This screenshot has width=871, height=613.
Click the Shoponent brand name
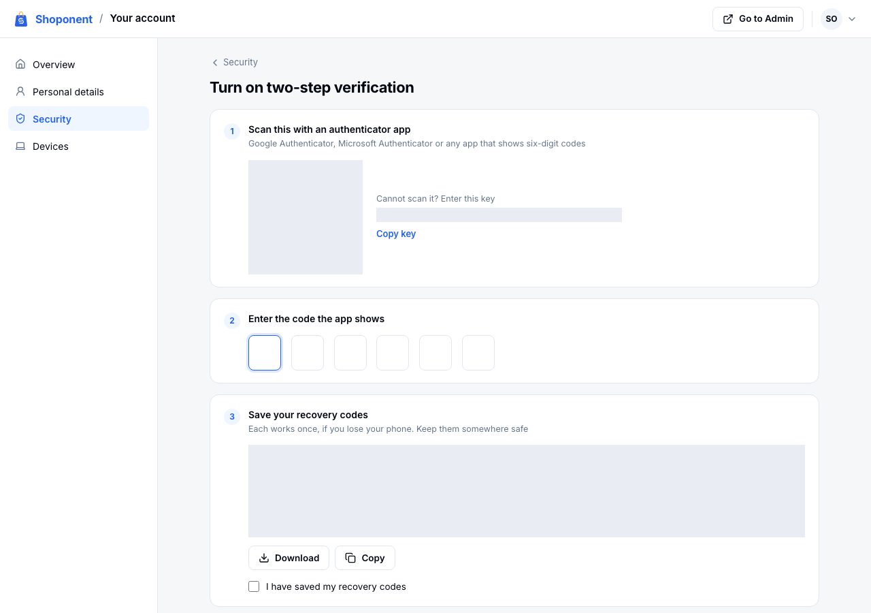(x=64, y=19)
